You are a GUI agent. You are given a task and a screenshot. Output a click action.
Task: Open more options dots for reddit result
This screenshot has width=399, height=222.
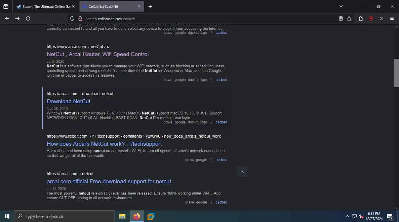tap(211, 160)
